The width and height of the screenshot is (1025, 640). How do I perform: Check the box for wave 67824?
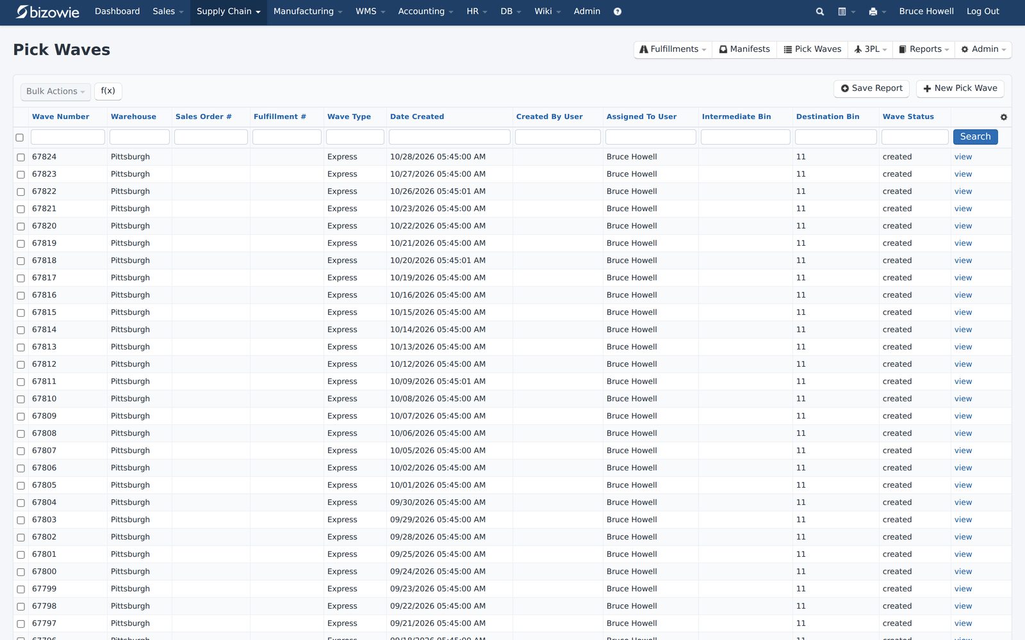pyautogui.click(x=20, y=157)
